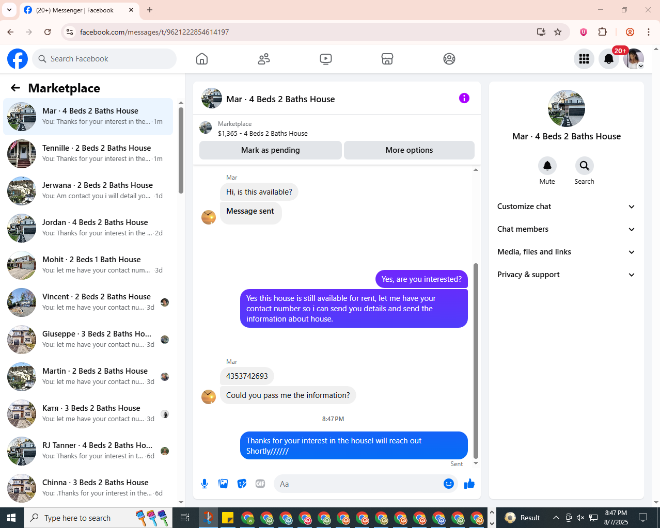Open the Notifications bell with 20+ badge
The image size is (660, 528).
(x=609, y=59)
